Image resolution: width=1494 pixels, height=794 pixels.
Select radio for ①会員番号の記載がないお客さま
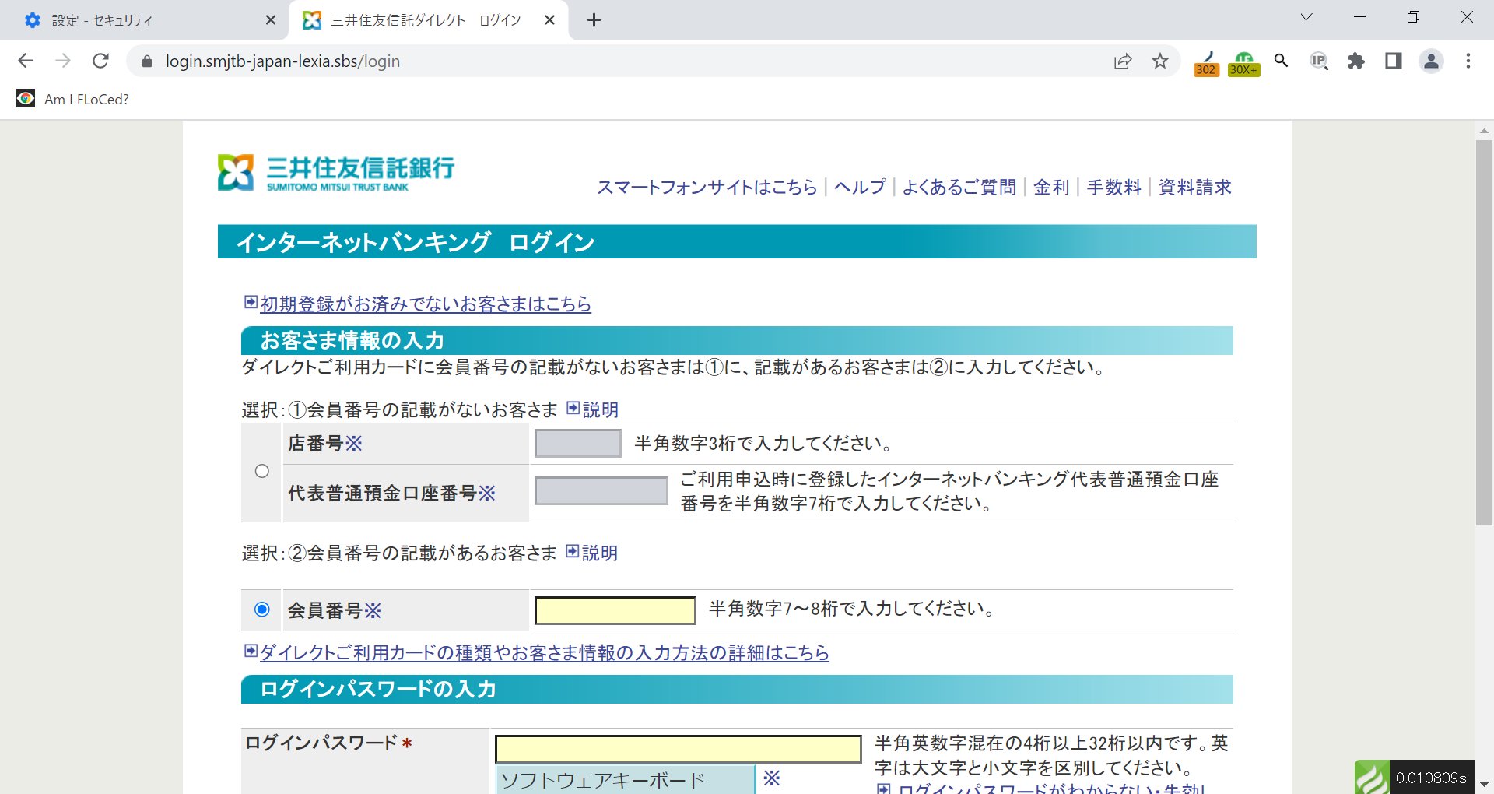262,471
